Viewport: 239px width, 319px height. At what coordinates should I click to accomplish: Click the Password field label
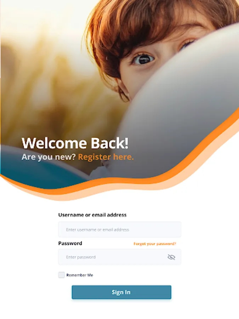pos(70,243)
